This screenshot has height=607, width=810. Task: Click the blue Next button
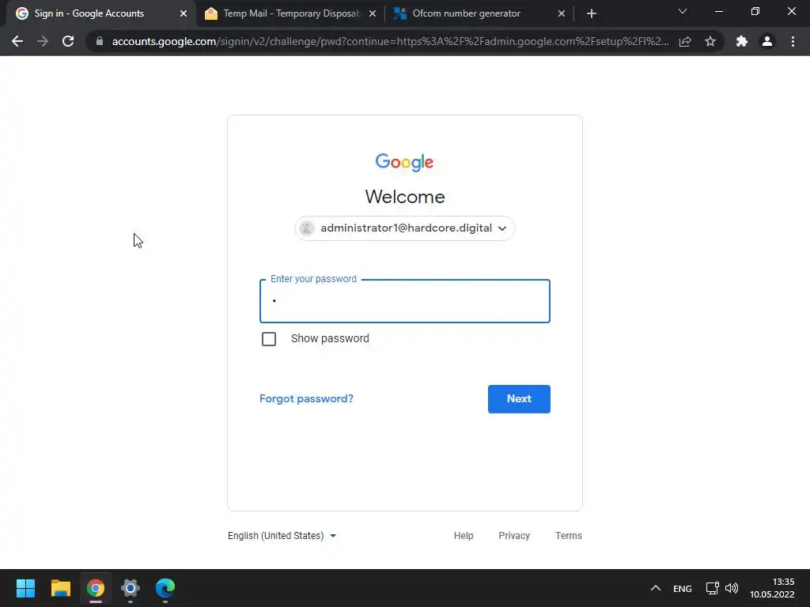tap(519, 398)
